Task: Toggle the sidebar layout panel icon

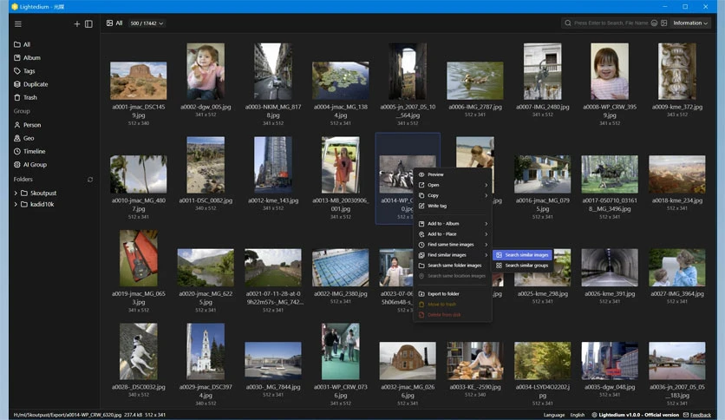Action: pos(88,24)
